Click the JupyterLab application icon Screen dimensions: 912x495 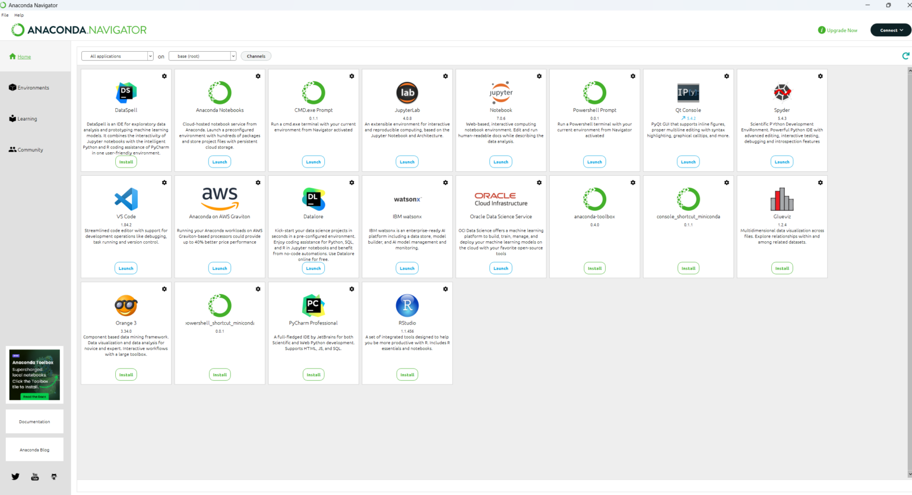(x=407, y=93)
